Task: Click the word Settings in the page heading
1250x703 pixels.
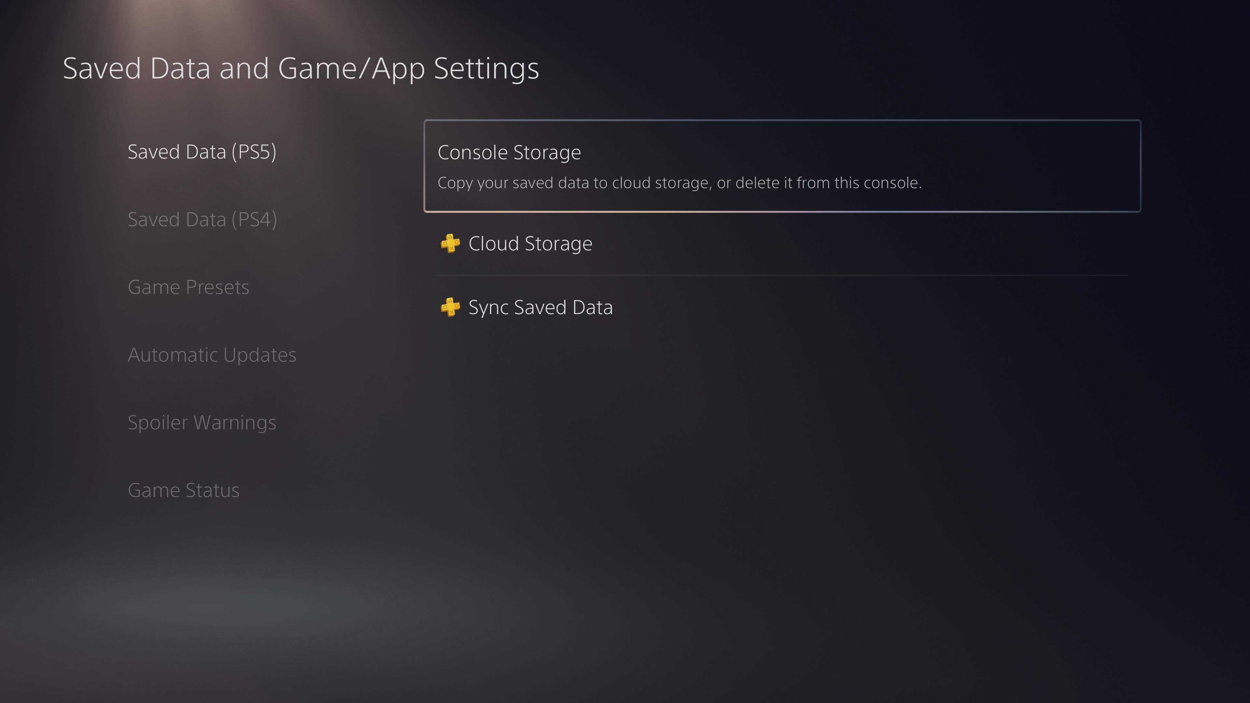Action: coord(486,68)
